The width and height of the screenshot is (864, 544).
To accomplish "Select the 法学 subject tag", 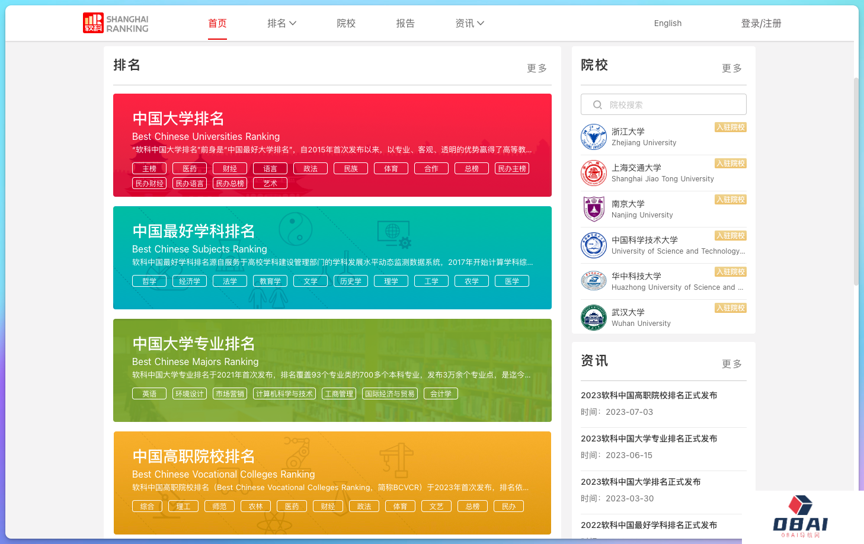I will (x=230, y=281).
